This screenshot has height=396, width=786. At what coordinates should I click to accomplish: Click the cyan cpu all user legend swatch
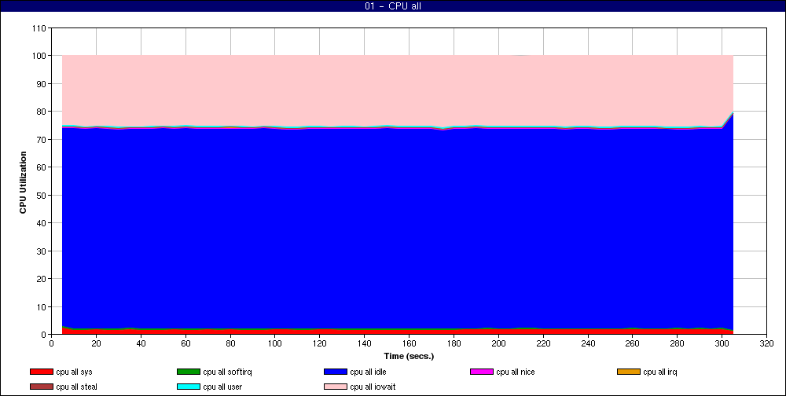point(188,387)
